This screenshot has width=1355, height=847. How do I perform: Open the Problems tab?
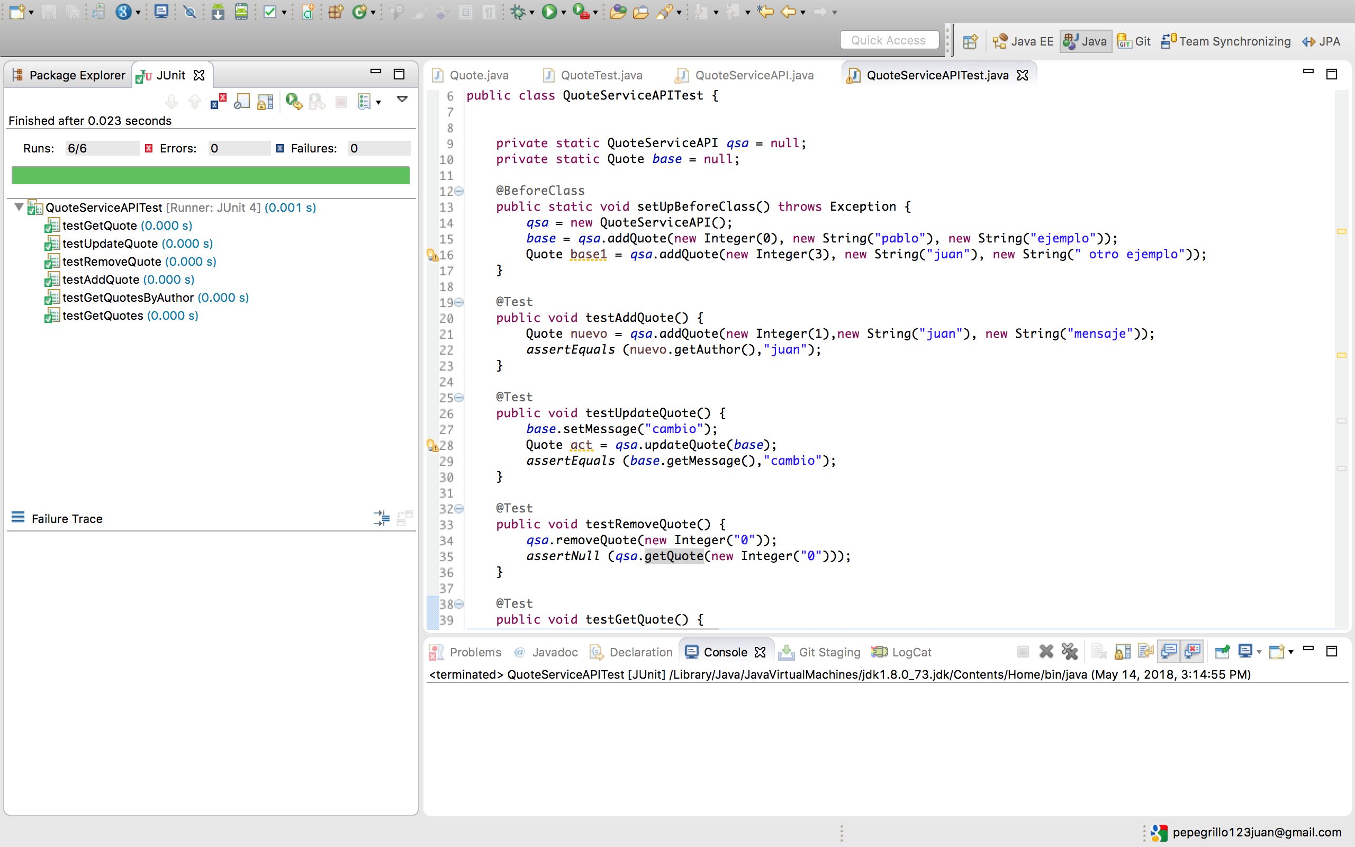click(x=475, y=652)
